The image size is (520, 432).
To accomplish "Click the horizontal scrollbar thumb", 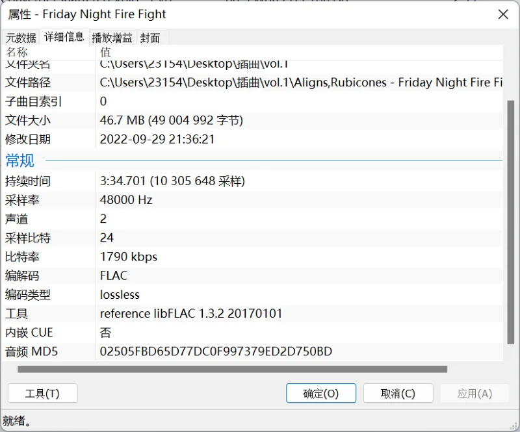I will (232, 369).
